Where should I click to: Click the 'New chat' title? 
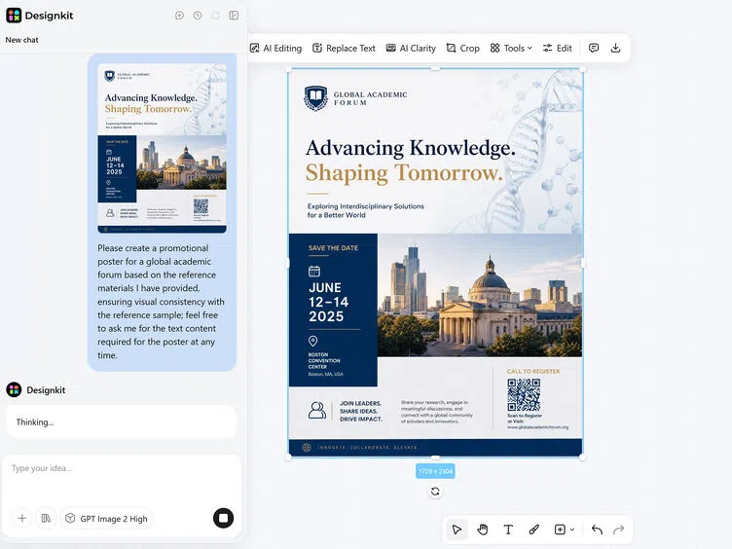tap(22, 40)
